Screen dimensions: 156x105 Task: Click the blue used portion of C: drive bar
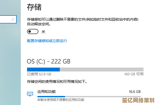click(43, 69)
